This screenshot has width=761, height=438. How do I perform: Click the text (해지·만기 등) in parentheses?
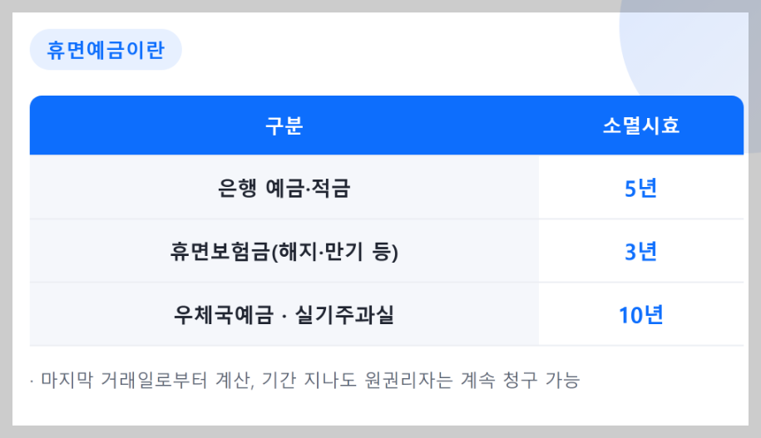coord(334,251)
